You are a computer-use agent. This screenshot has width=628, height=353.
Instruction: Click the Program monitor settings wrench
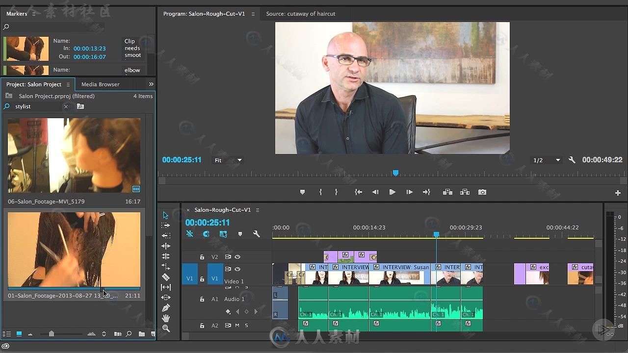[572, 160]
